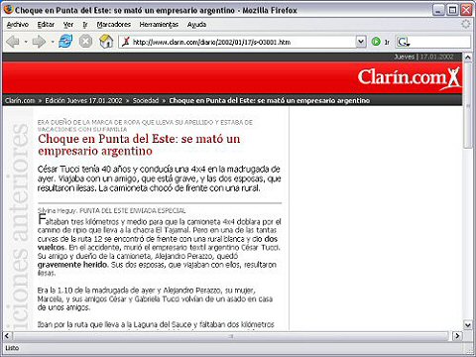
Task: Open the address bar history dropdown
Action: [361, 42]
